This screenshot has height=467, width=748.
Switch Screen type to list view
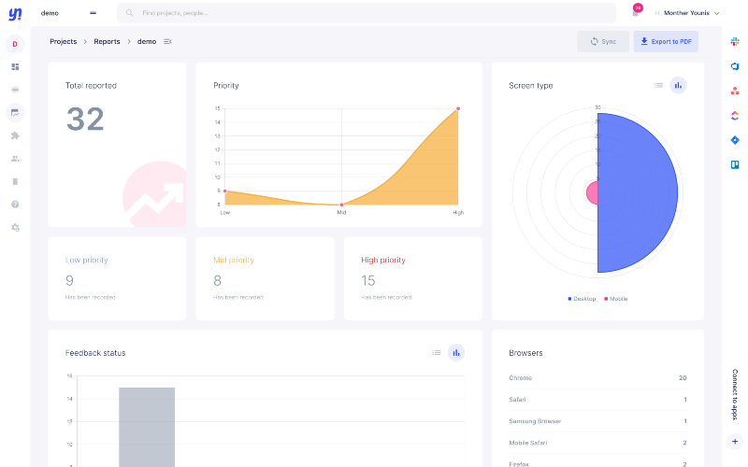pos(658,85)
